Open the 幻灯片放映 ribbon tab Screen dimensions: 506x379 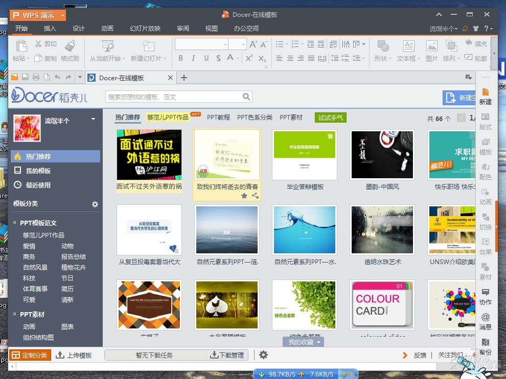pyautogui.click(x=145, y=29)
